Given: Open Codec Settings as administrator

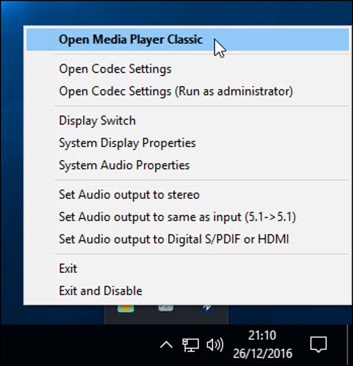Looking at the screenshot, I should [175, 91].
